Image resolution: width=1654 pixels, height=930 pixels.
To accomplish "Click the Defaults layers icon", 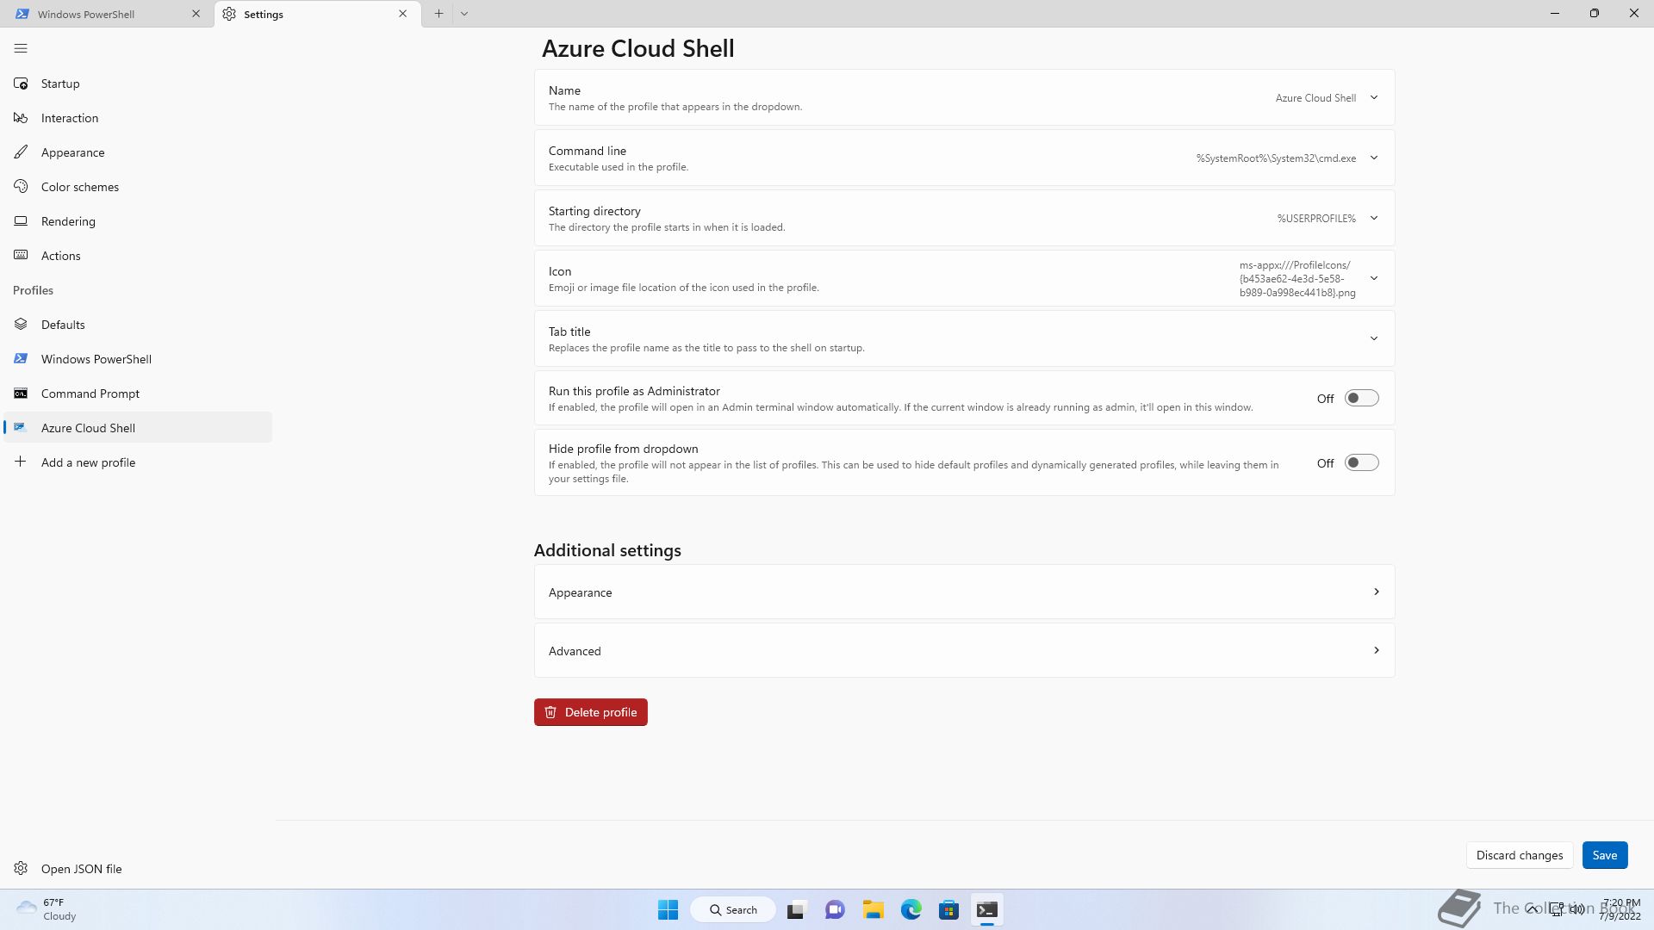I will (x=21, y=325).
